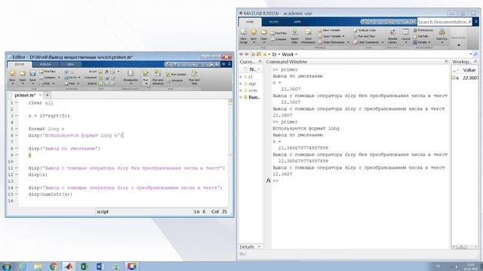Open the Add-Ons dropdown in MATLAB toolbar
Screen dimensions: 483x271
[441, 42]
